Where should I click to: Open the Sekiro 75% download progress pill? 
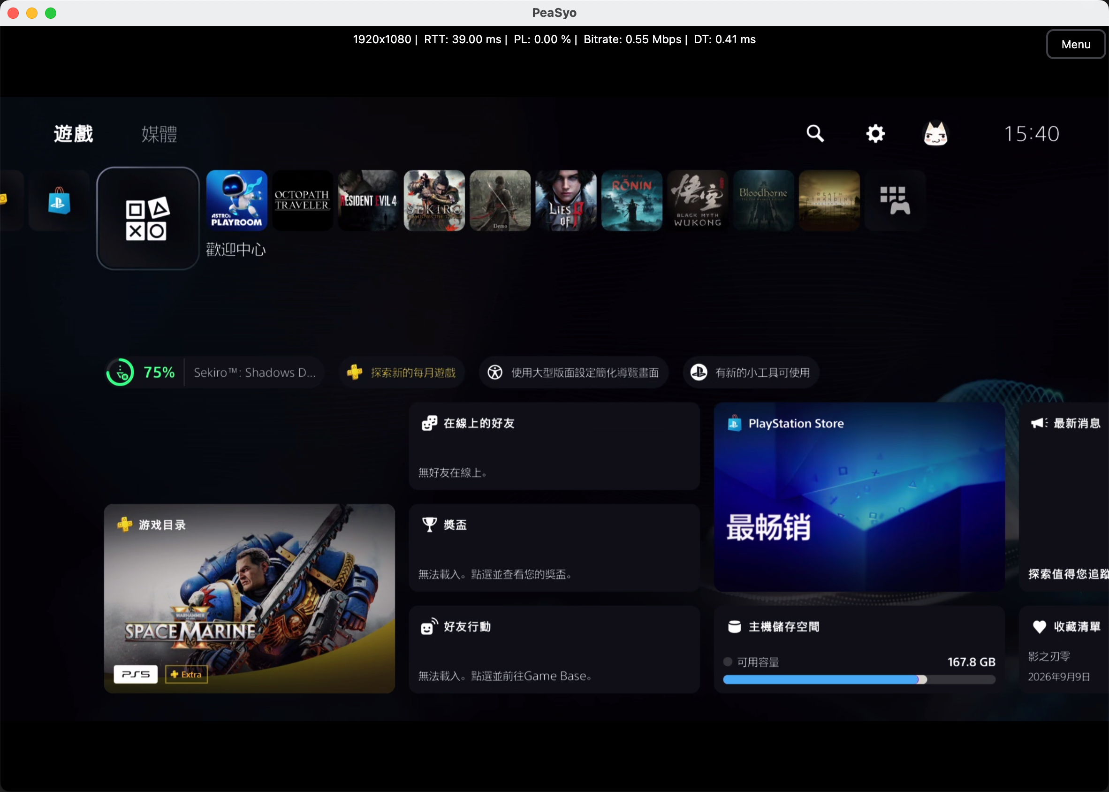(x=214, y=373)
